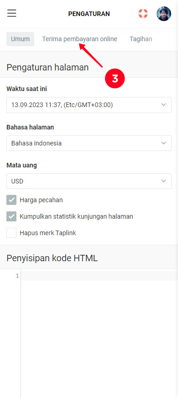The width and height of the screenshot is (178, 398).
Task: Click the chevron in Bahasa halaman field
Action: tap(163, 143)
